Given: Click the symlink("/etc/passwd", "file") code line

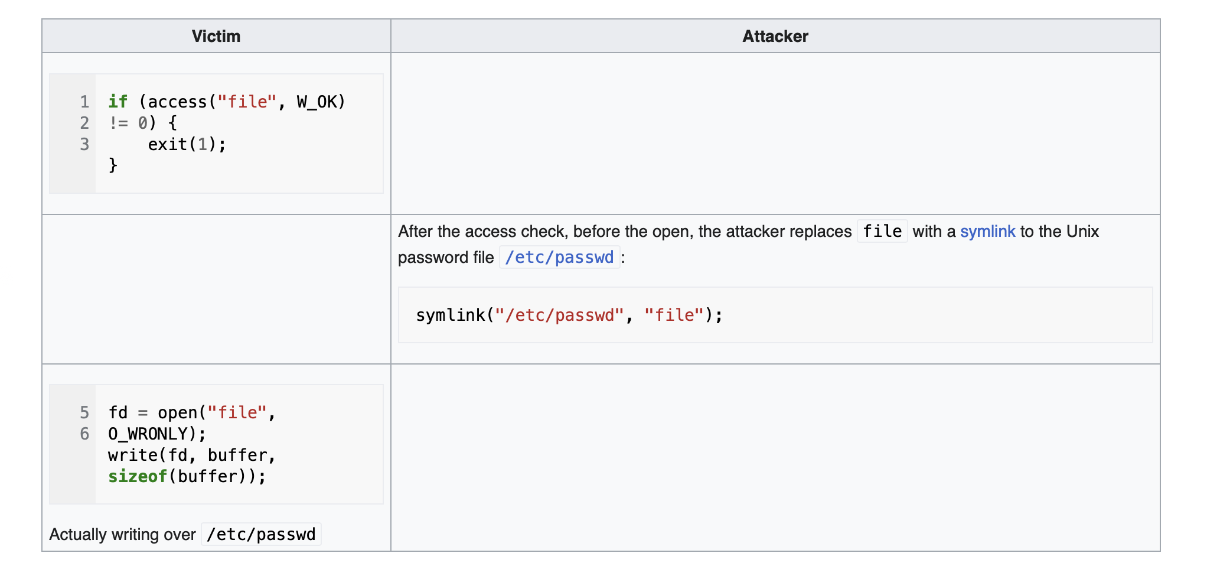Looking at the screenshot, I should (569, 315).
